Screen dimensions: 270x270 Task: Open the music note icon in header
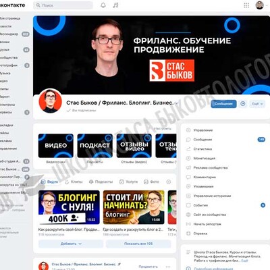tap(115, 5)
